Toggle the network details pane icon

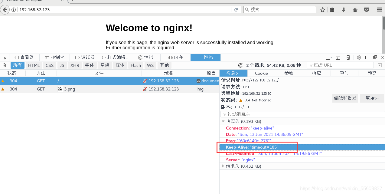380,65
